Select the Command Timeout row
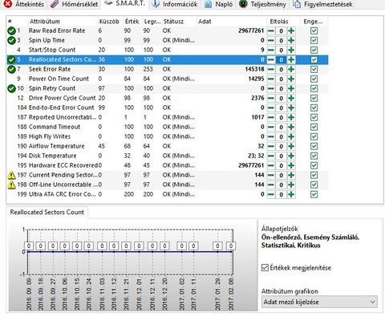This screenshot has width=385, height=317. click(x=168, y=127)
